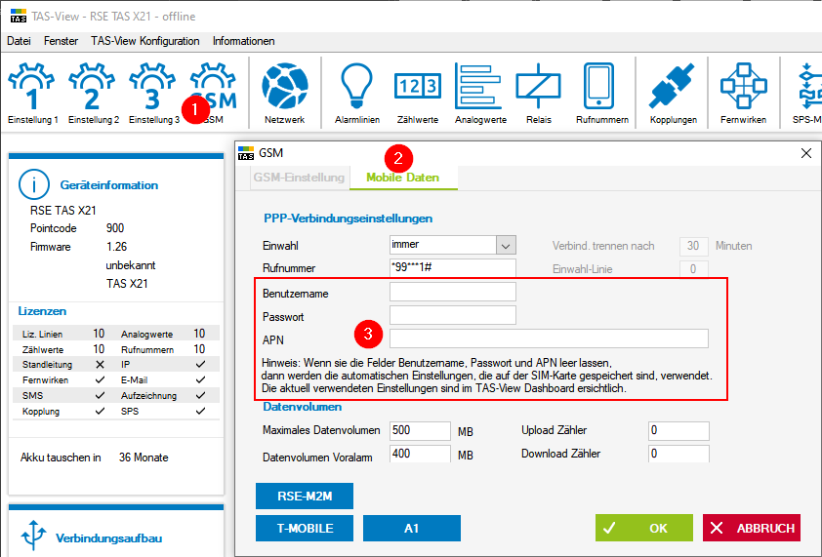
Task: Click the Download Zähler field
Action: 678,454
